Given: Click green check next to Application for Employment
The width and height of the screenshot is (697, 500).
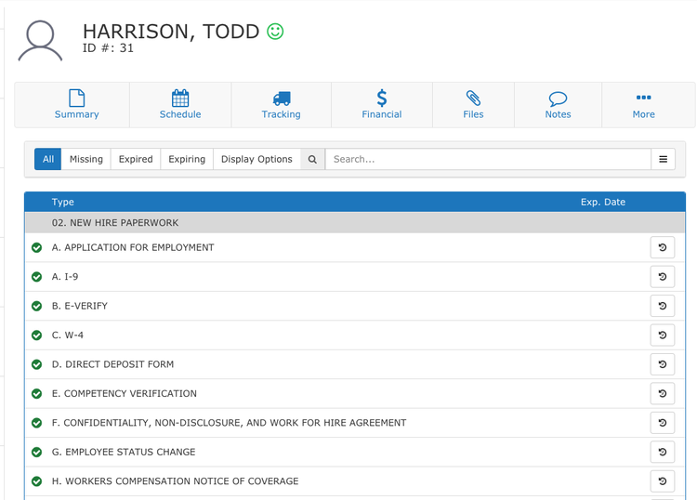Looking at the screenshot, I should 37,247.
